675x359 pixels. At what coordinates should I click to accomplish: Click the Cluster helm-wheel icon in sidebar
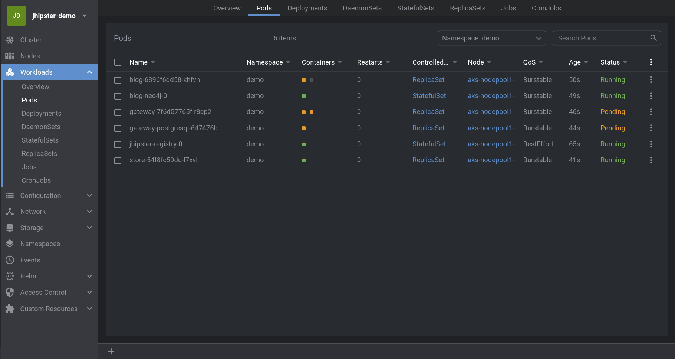(x=10, y=40)
